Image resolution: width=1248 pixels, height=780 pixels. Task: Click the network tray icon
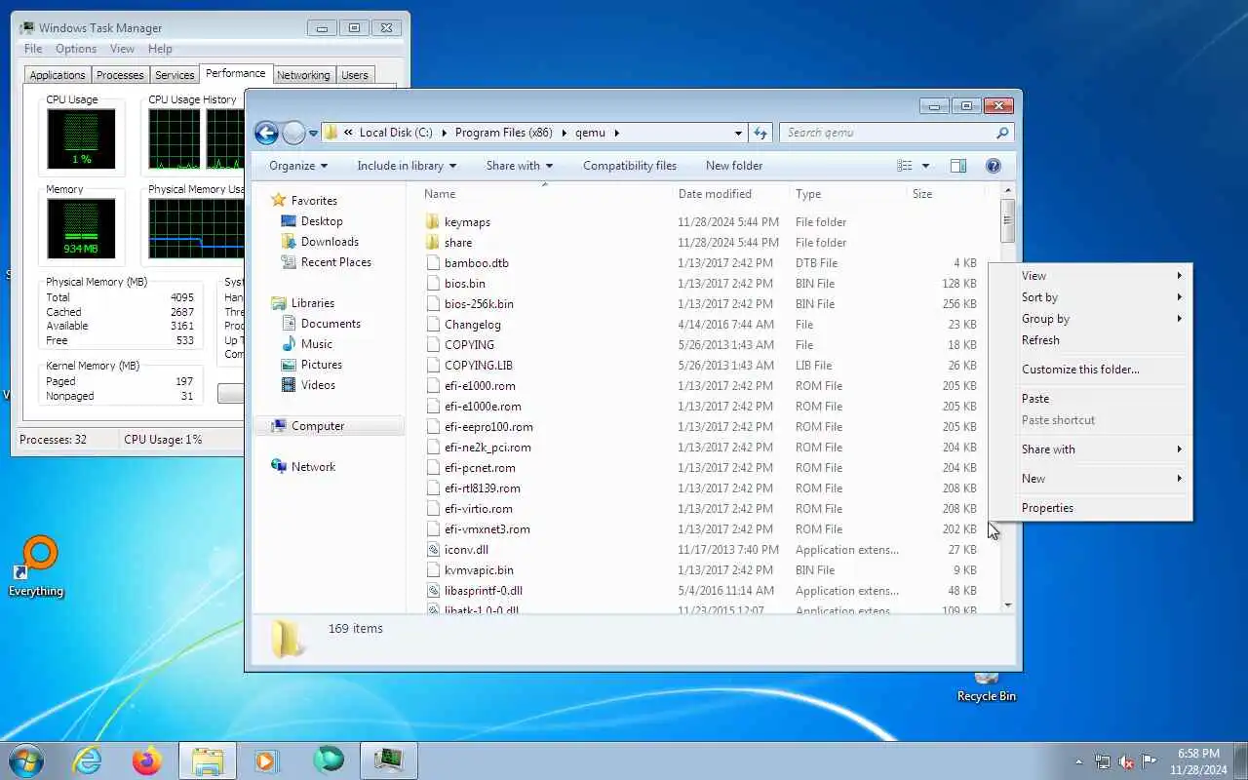[1103, 761]
